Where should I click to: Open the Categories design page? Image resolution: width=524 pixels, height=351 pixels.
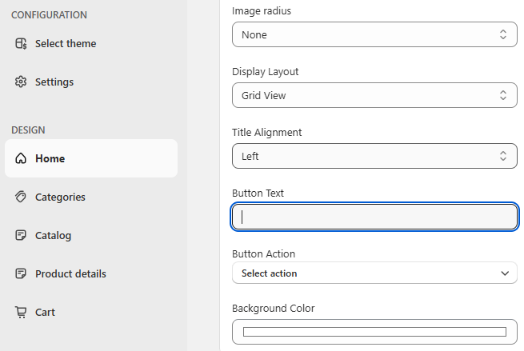point(91,197)
